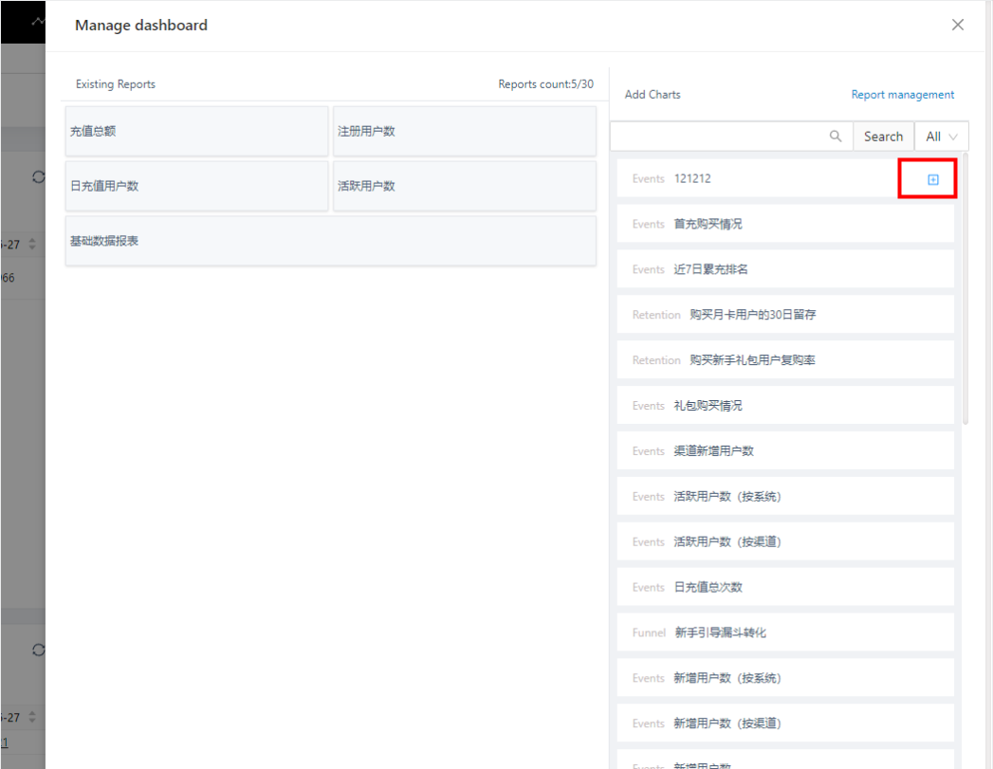Open the All filter dropdown
Image resolution: width=993 pixels, height=769 pixels.
tap(941, 137)
